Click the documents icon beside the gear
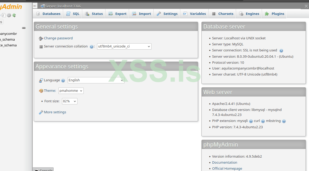The width and height of the screenshot is (309, 171). pyautogui.click(x=4, y=15)
